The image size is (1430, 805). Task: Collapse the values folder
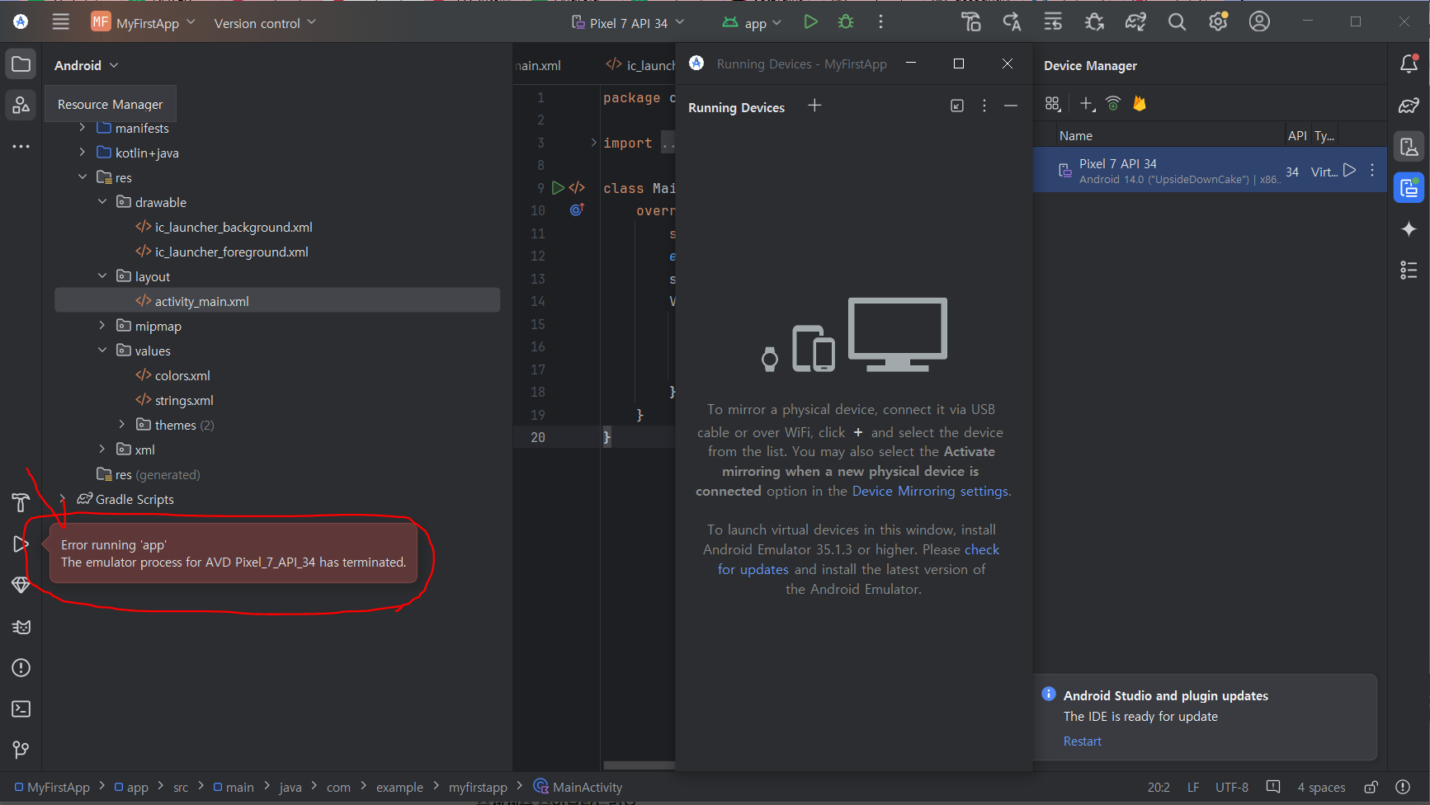pos(102,351)
